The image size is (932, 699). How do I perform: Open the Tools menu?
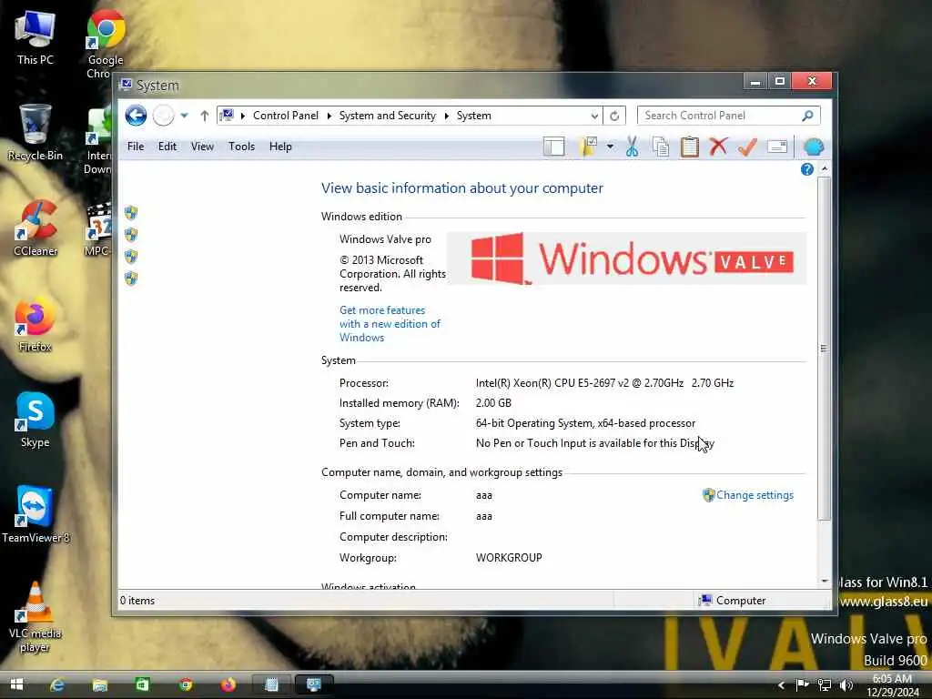(241, 147)
